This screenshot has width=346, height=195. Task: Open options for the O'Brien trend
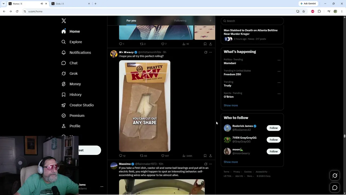(279, 94)
